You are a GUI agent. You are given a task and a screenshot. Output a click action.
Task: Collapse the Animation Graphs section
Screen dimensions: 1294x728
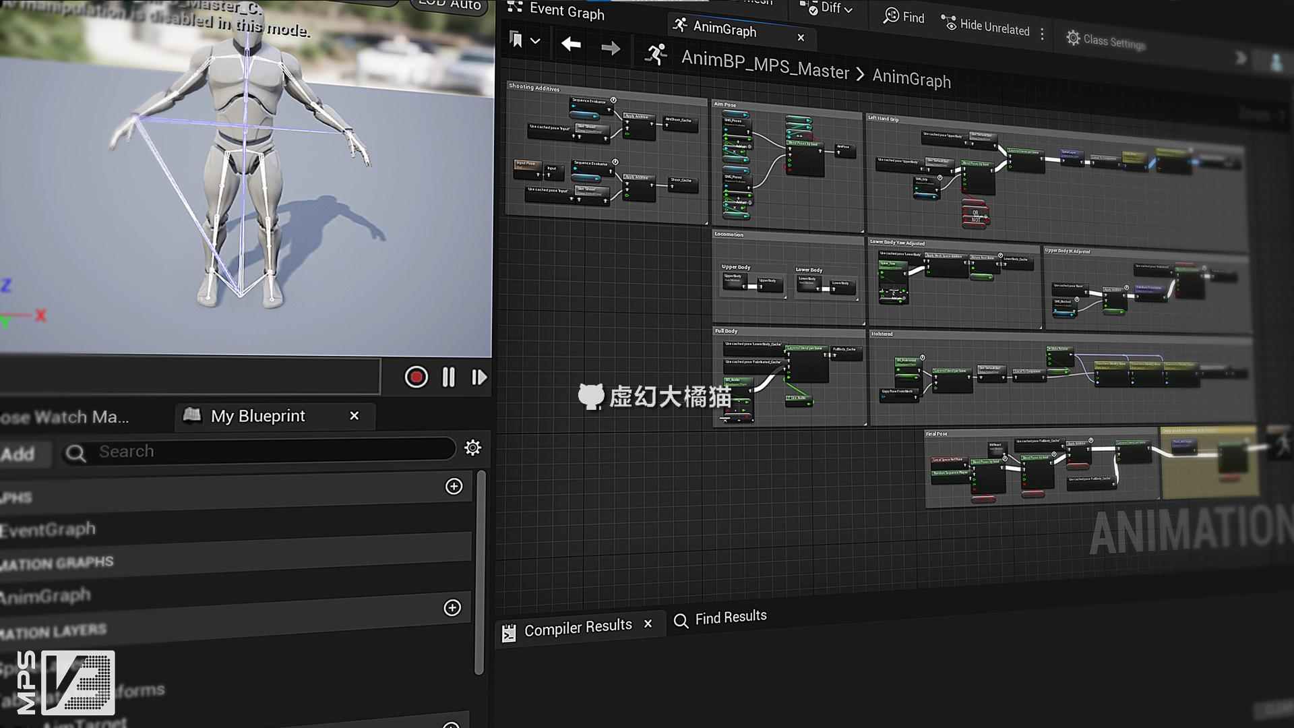[57, 563]
